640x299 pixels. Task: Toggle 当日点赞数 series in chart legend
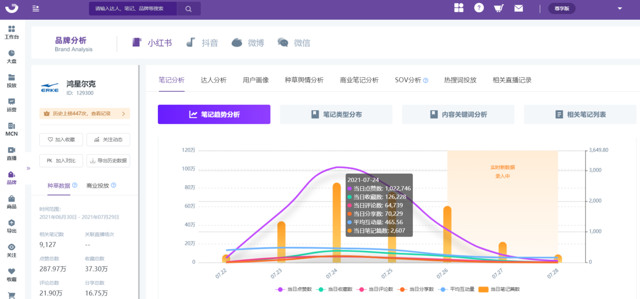coord(294,289)
